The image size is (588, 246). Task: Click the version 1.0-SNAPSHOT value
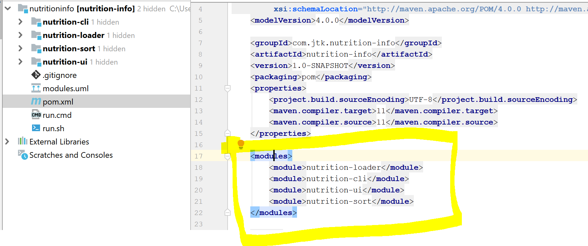point(320,65)
